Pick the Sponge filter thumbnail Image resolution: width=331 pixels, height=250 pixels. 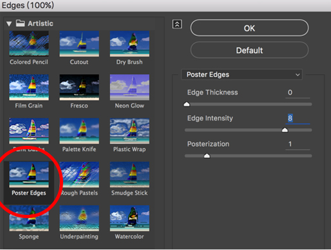click(29, 218)
